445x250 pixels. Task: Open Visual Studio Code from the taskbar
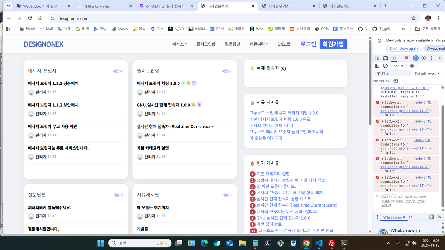point(319,243)
